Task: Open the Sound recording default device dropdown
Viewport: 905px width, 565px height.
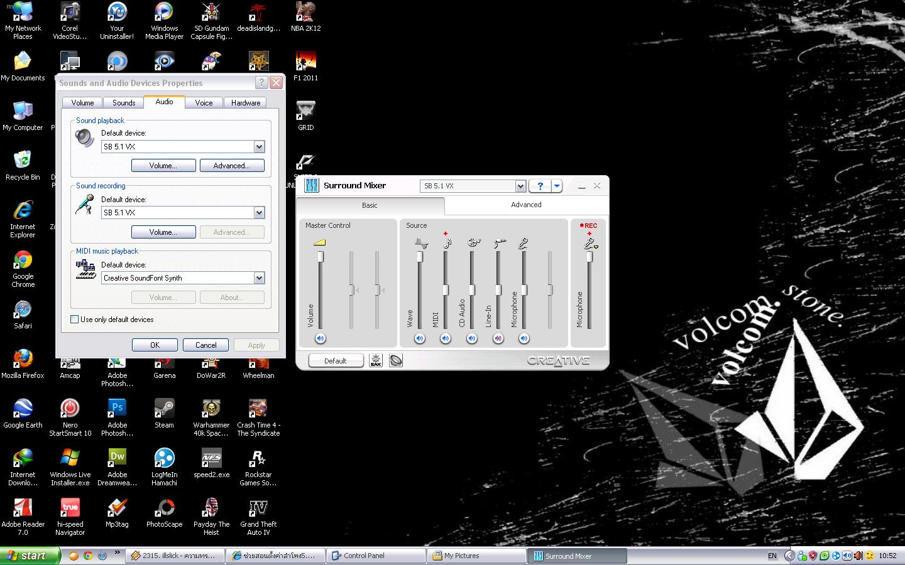Action: point(259,213)
